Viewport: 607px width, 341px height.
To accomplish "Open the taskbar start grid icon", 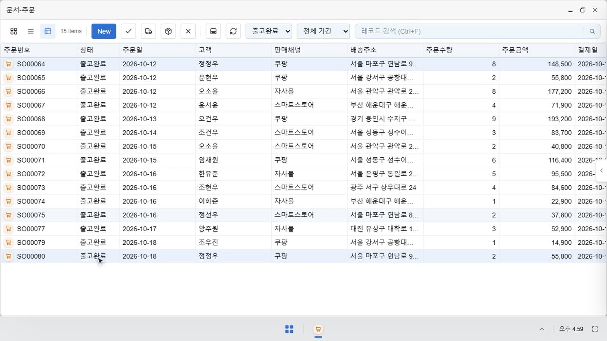I will (x=289, y=329).
